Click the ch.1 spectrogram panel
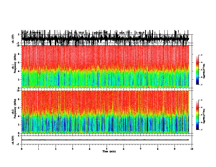Image resolution: width=216 pixels, height=167 pixels. click(x=105, y=67)
